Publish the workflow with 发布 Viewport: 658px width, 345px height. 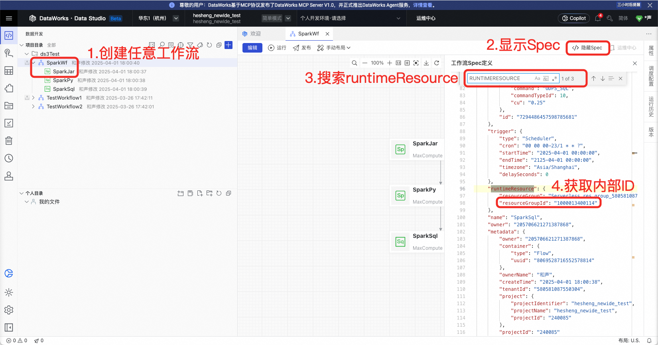tap(302, 48)
